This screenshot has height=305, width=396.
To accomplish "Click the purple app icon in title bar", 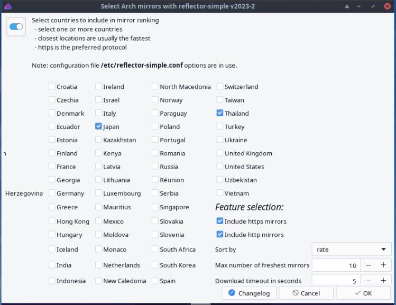I will point(7,6).
